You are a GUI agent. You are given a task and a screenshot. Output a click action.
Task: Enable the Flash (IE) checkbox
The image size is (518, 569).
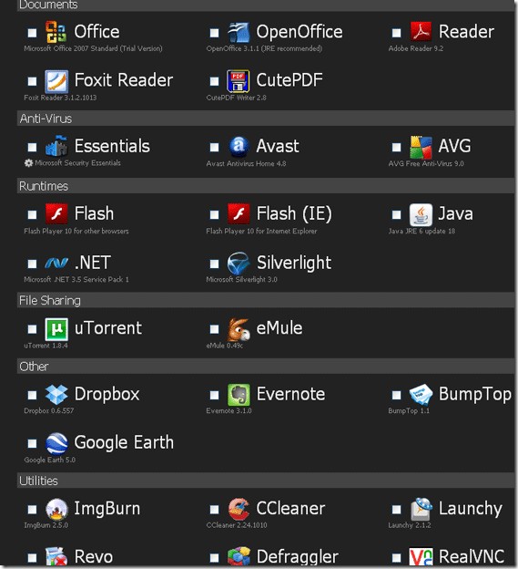pos(214,214)
